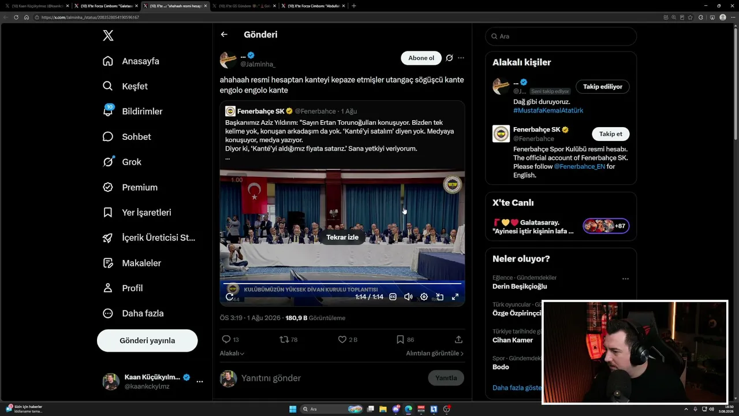Show hidden system tray icons
This screenshot has width=739, height=416.
(686, 409)
